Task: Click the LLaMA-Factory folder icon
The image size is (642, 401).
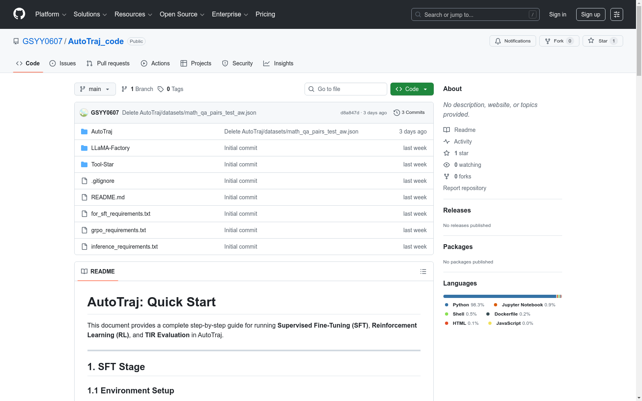Action: click(84, 148)
